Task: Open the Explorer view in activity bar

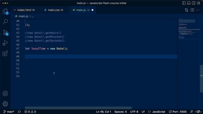Action: coord(5,11)
